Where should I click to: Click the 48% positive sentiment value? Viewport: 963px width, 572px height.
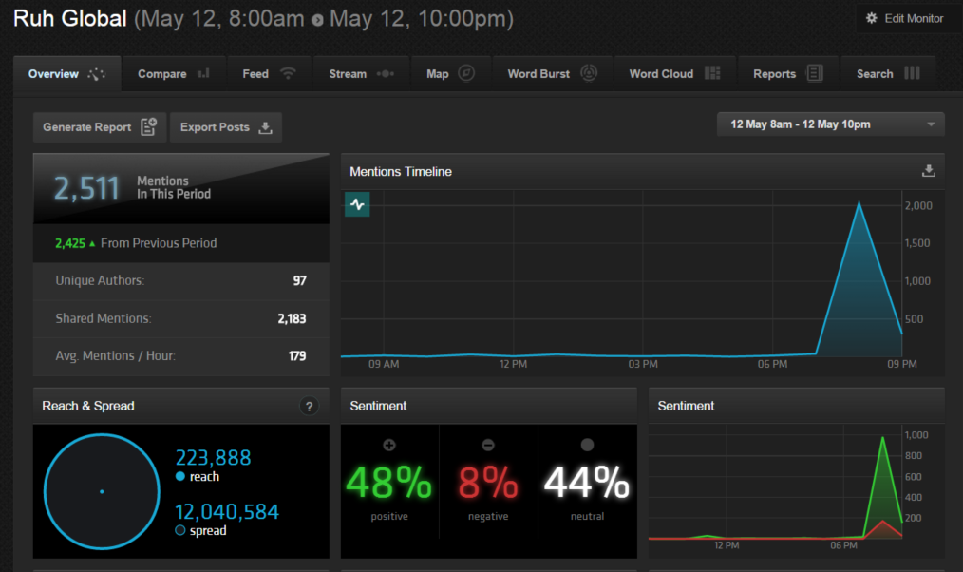point(389,483)
